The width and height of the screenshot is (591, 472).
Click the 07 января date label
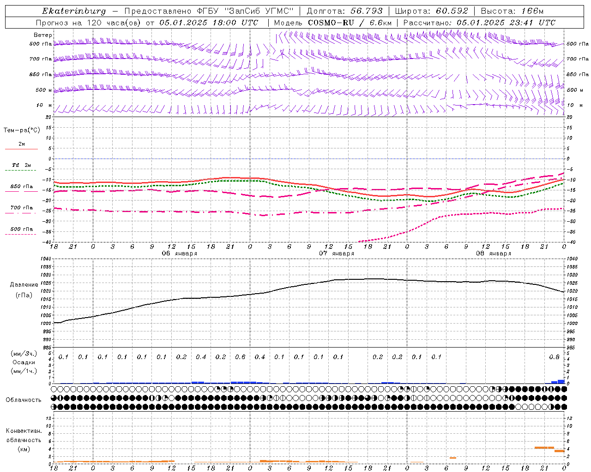[x=336, y=254]
